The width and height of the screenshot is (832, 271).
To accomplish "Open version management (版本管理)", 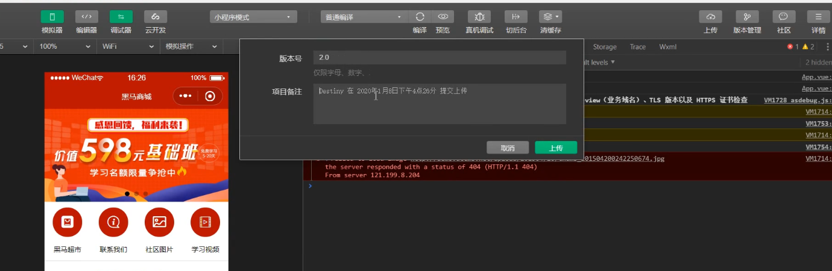I will [x=747, y=17].
